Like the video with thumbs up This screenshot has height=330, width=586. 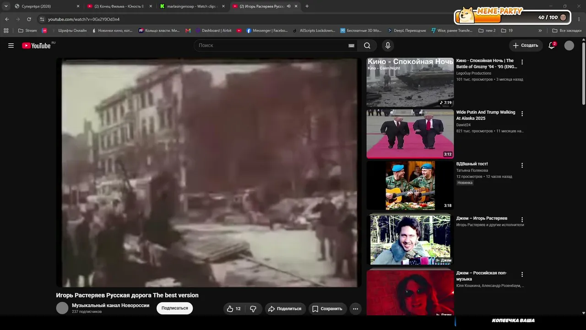point(233,309)
